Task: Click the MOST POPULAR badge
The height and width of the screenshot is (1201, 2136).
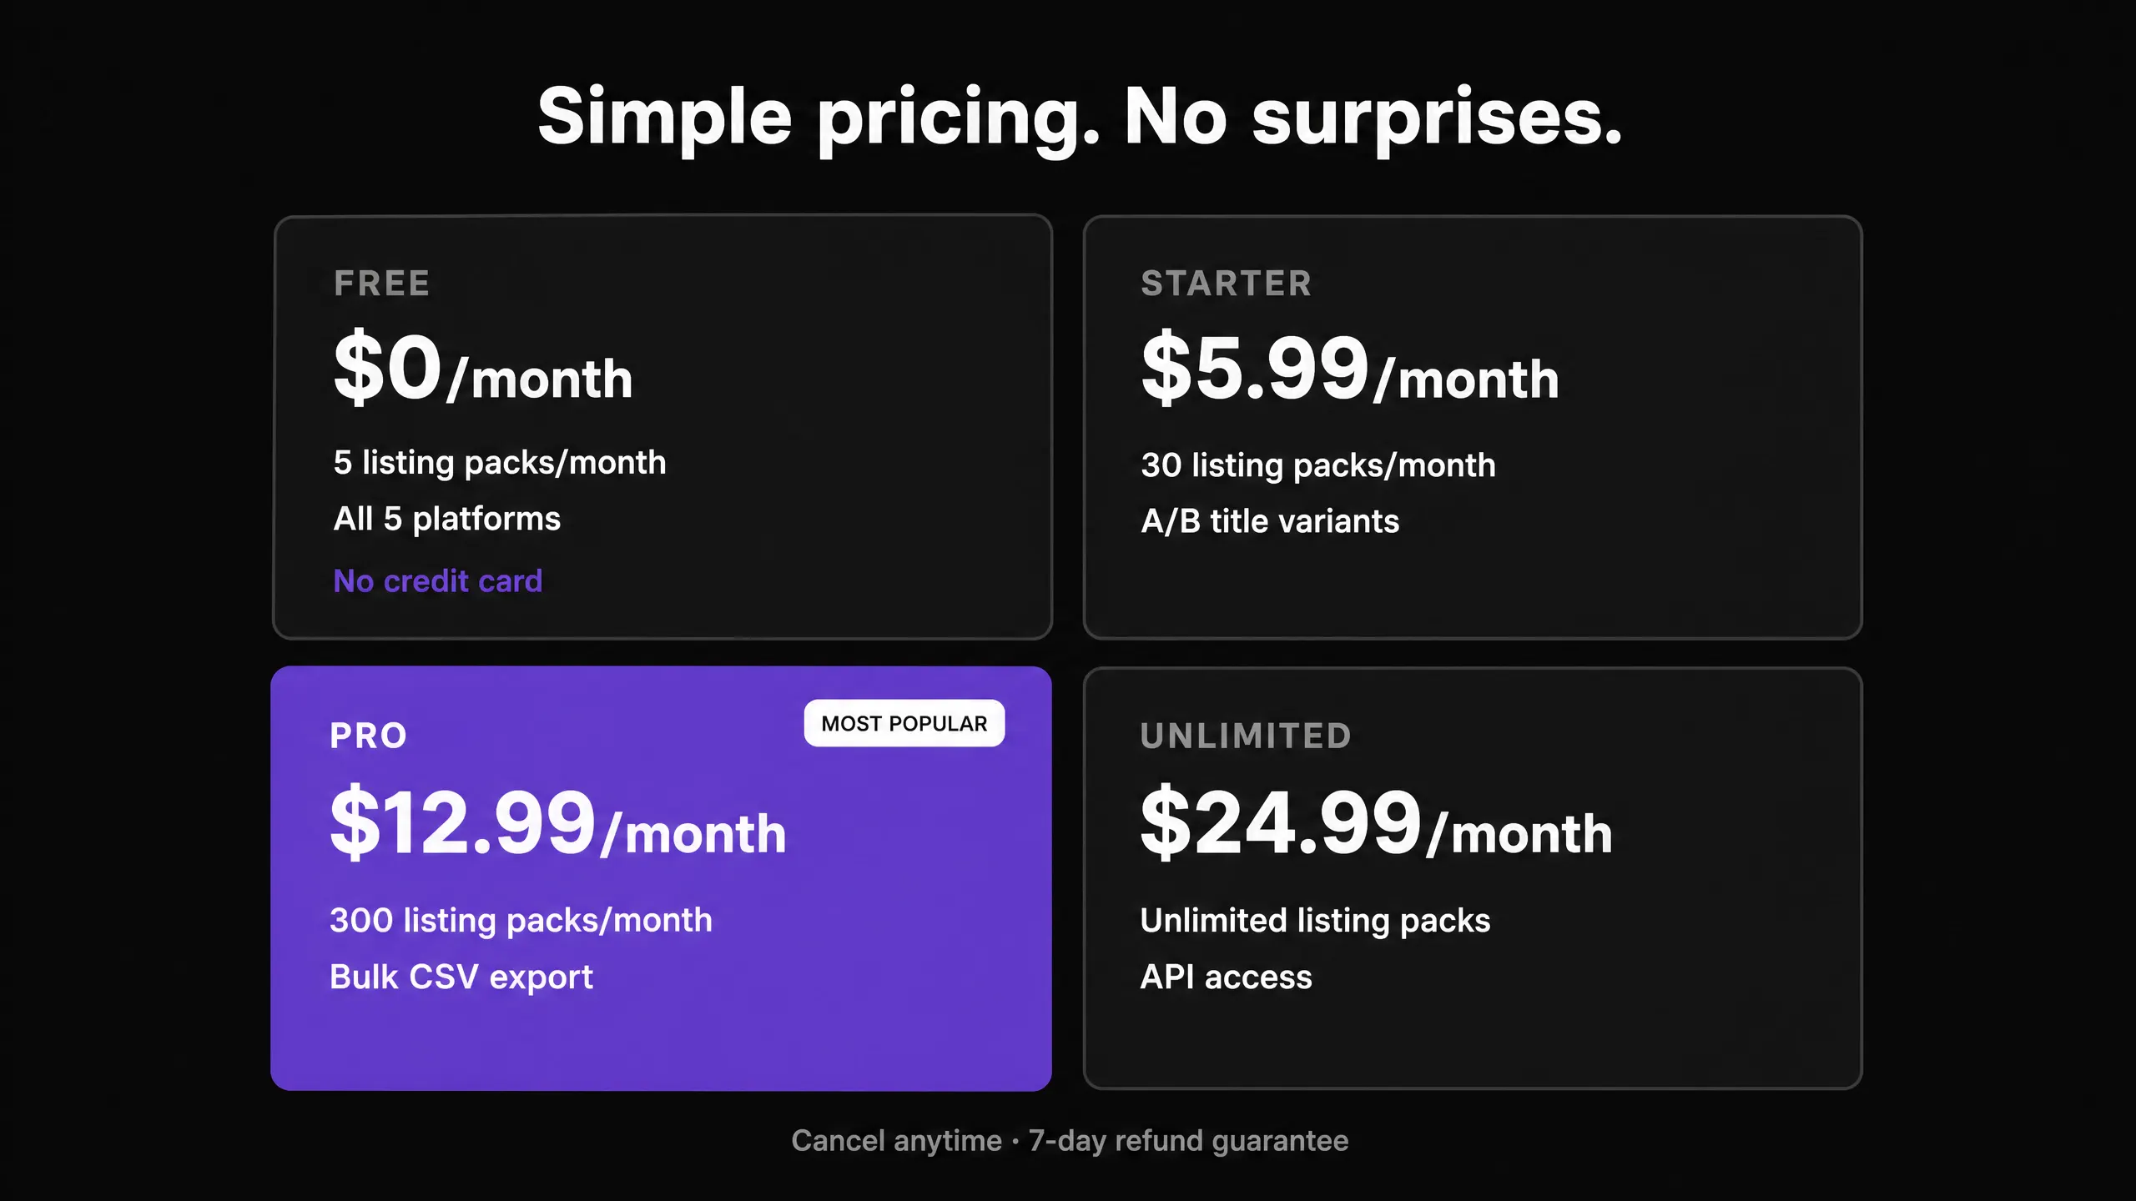Action: click(x=904, y=723)
